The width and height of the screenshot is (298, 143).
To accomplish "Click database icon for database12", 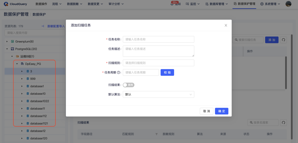I will (x=28, y=131).
